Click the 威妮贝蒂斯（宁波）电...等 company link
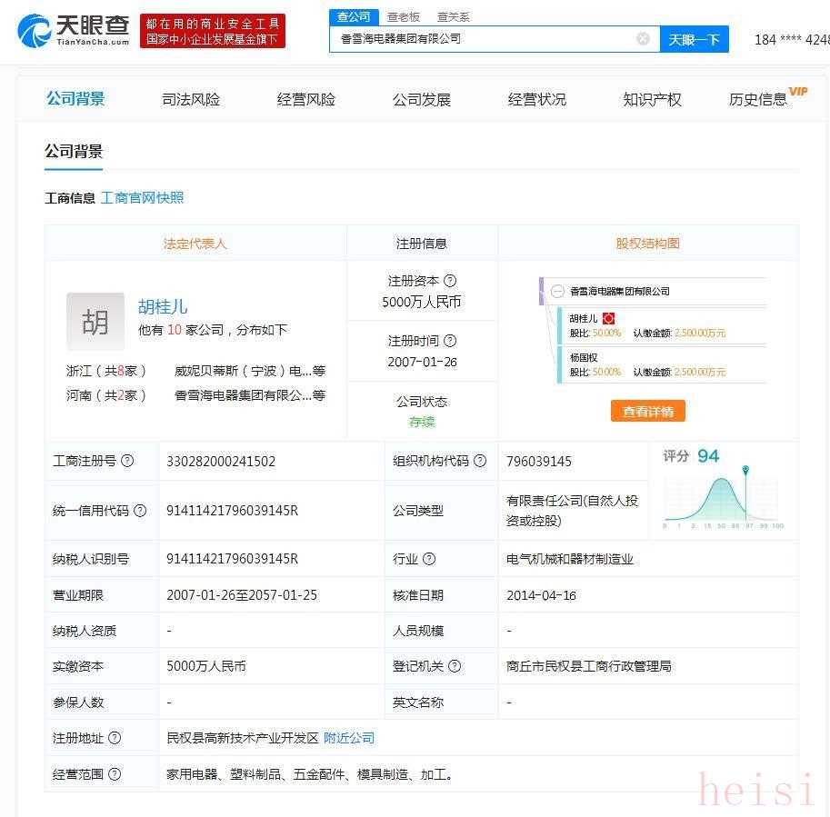The height and width of the screenshot is (817, 830). (x=250, y=371)
